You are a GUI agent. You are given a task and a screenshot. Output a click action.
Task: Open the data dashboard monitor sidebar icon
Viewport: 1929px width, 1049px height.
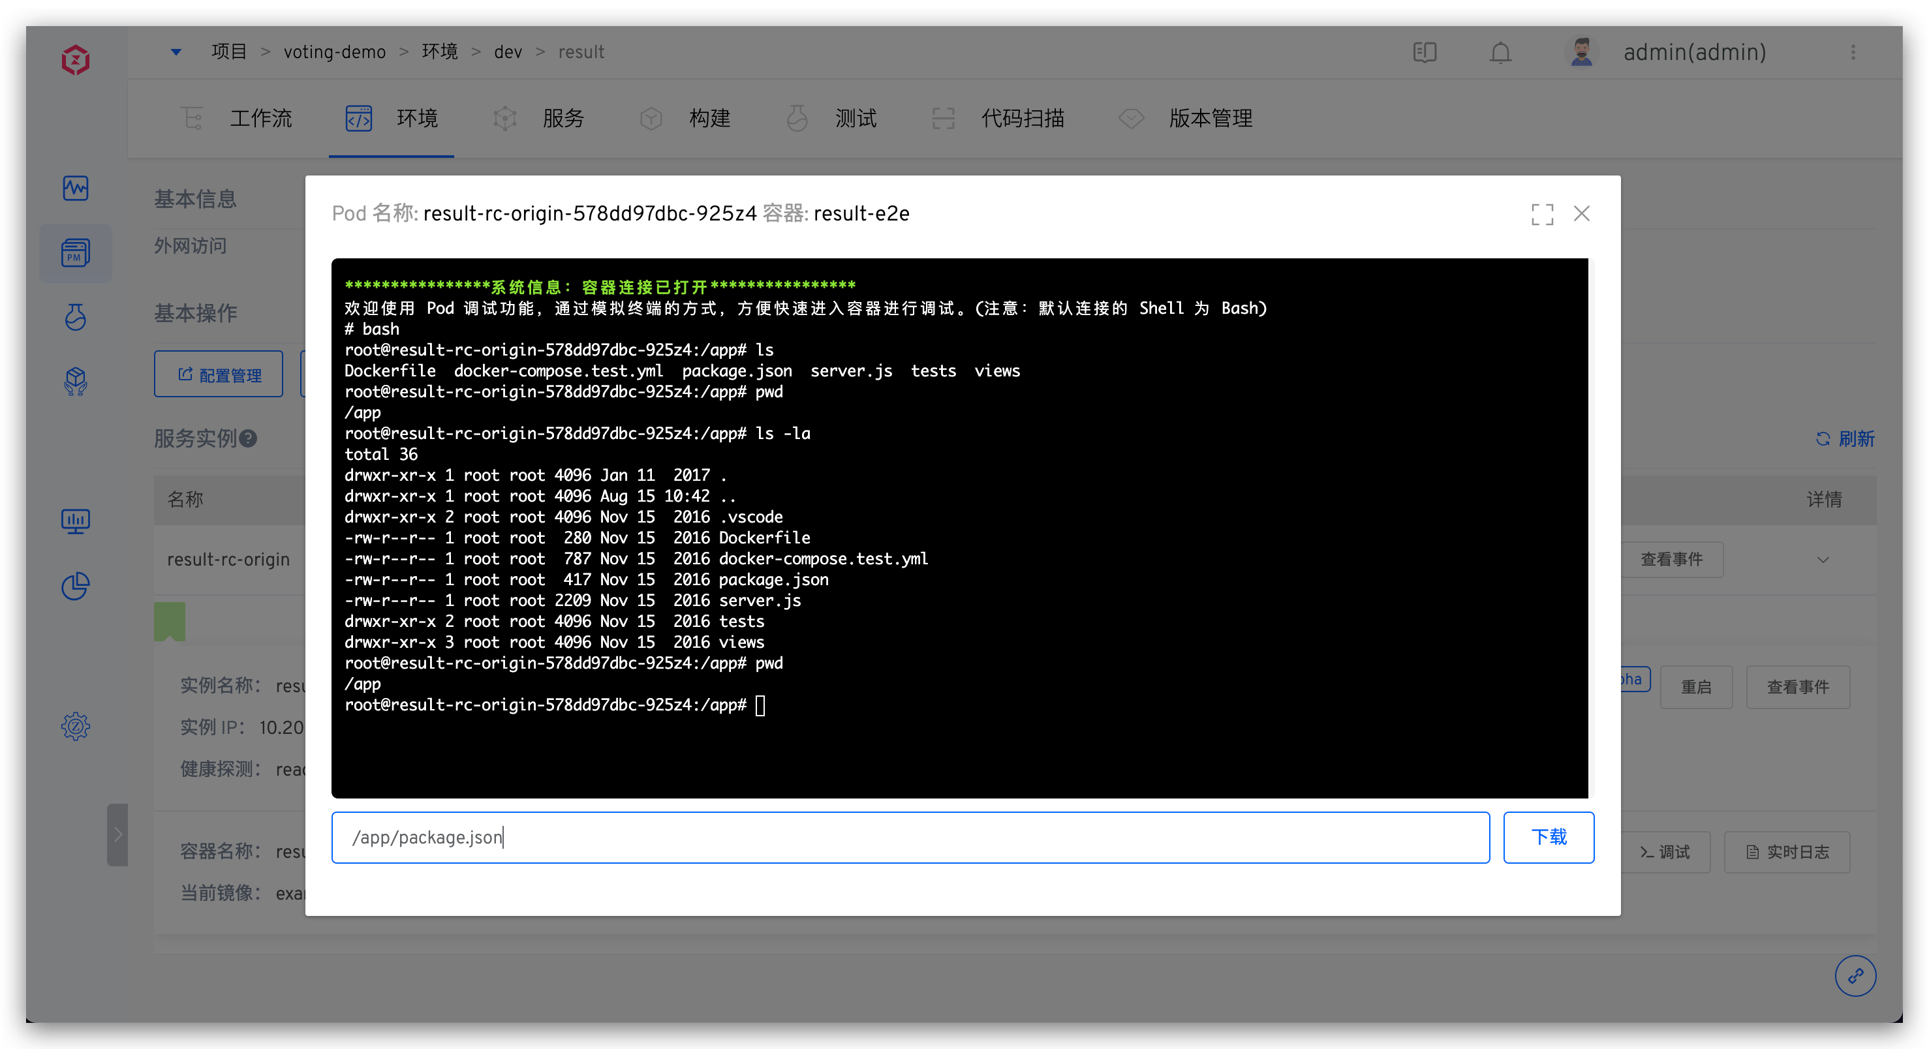pos(76,521)
